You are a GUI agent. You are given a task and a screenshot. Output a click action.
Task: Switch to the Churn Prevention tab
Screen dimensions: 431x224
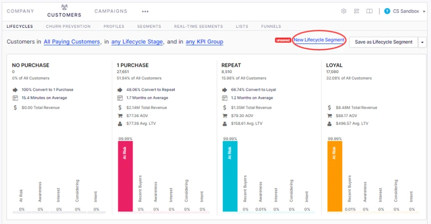[68, 26]
